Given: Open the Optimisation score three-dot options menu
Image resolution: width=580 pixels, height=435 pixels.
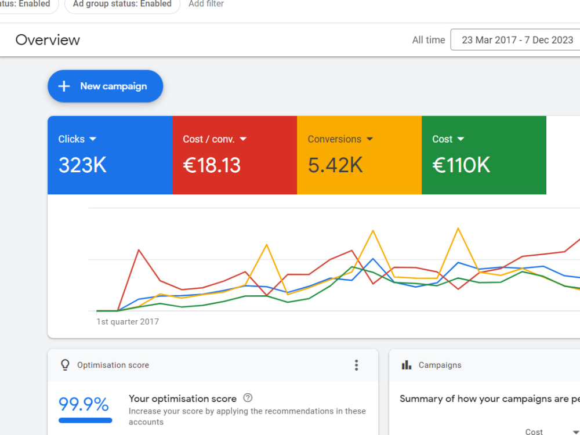Looking at the screenshot, I should (356, 365).
